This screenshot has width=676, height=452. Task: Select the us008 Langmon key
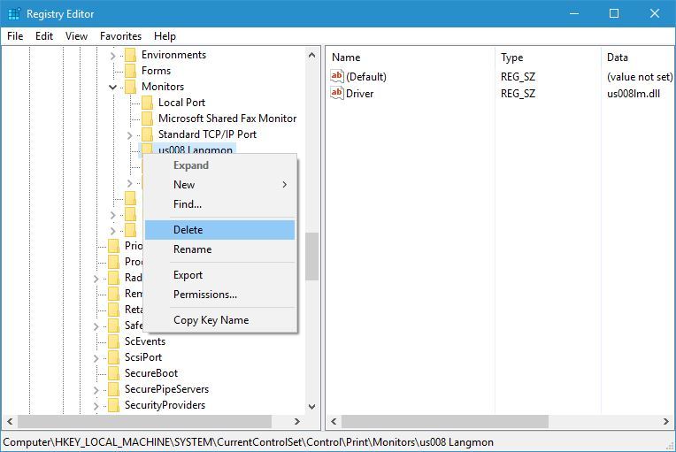pyautogui.click(x=196, y=149)
